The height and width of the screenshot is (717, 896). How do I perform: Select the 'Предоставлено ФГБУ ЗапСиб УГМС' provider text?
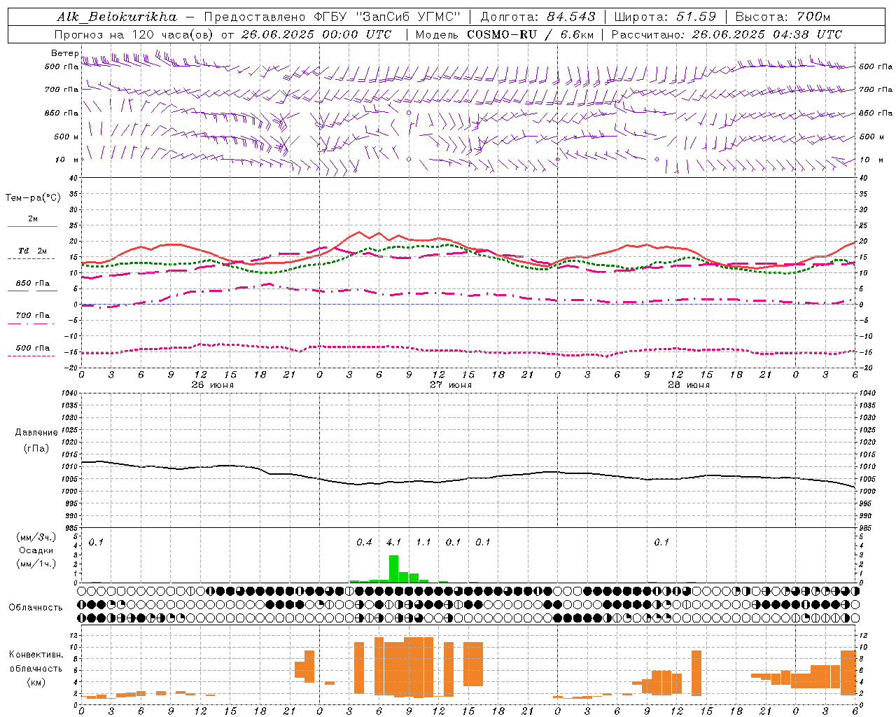332,17
